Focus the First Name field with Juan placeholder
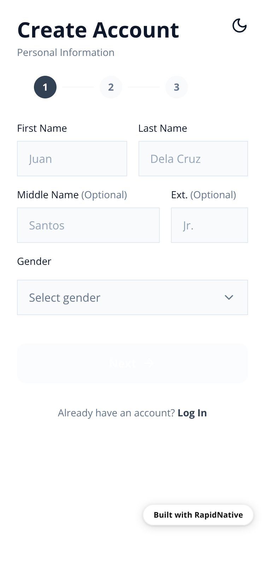This screenshot has width=265, height=575. [x=72, y=159]
